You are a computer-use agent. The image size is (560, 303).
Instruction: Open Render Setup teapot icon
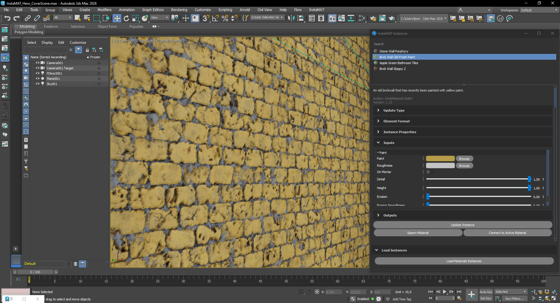tap(373, 18)
